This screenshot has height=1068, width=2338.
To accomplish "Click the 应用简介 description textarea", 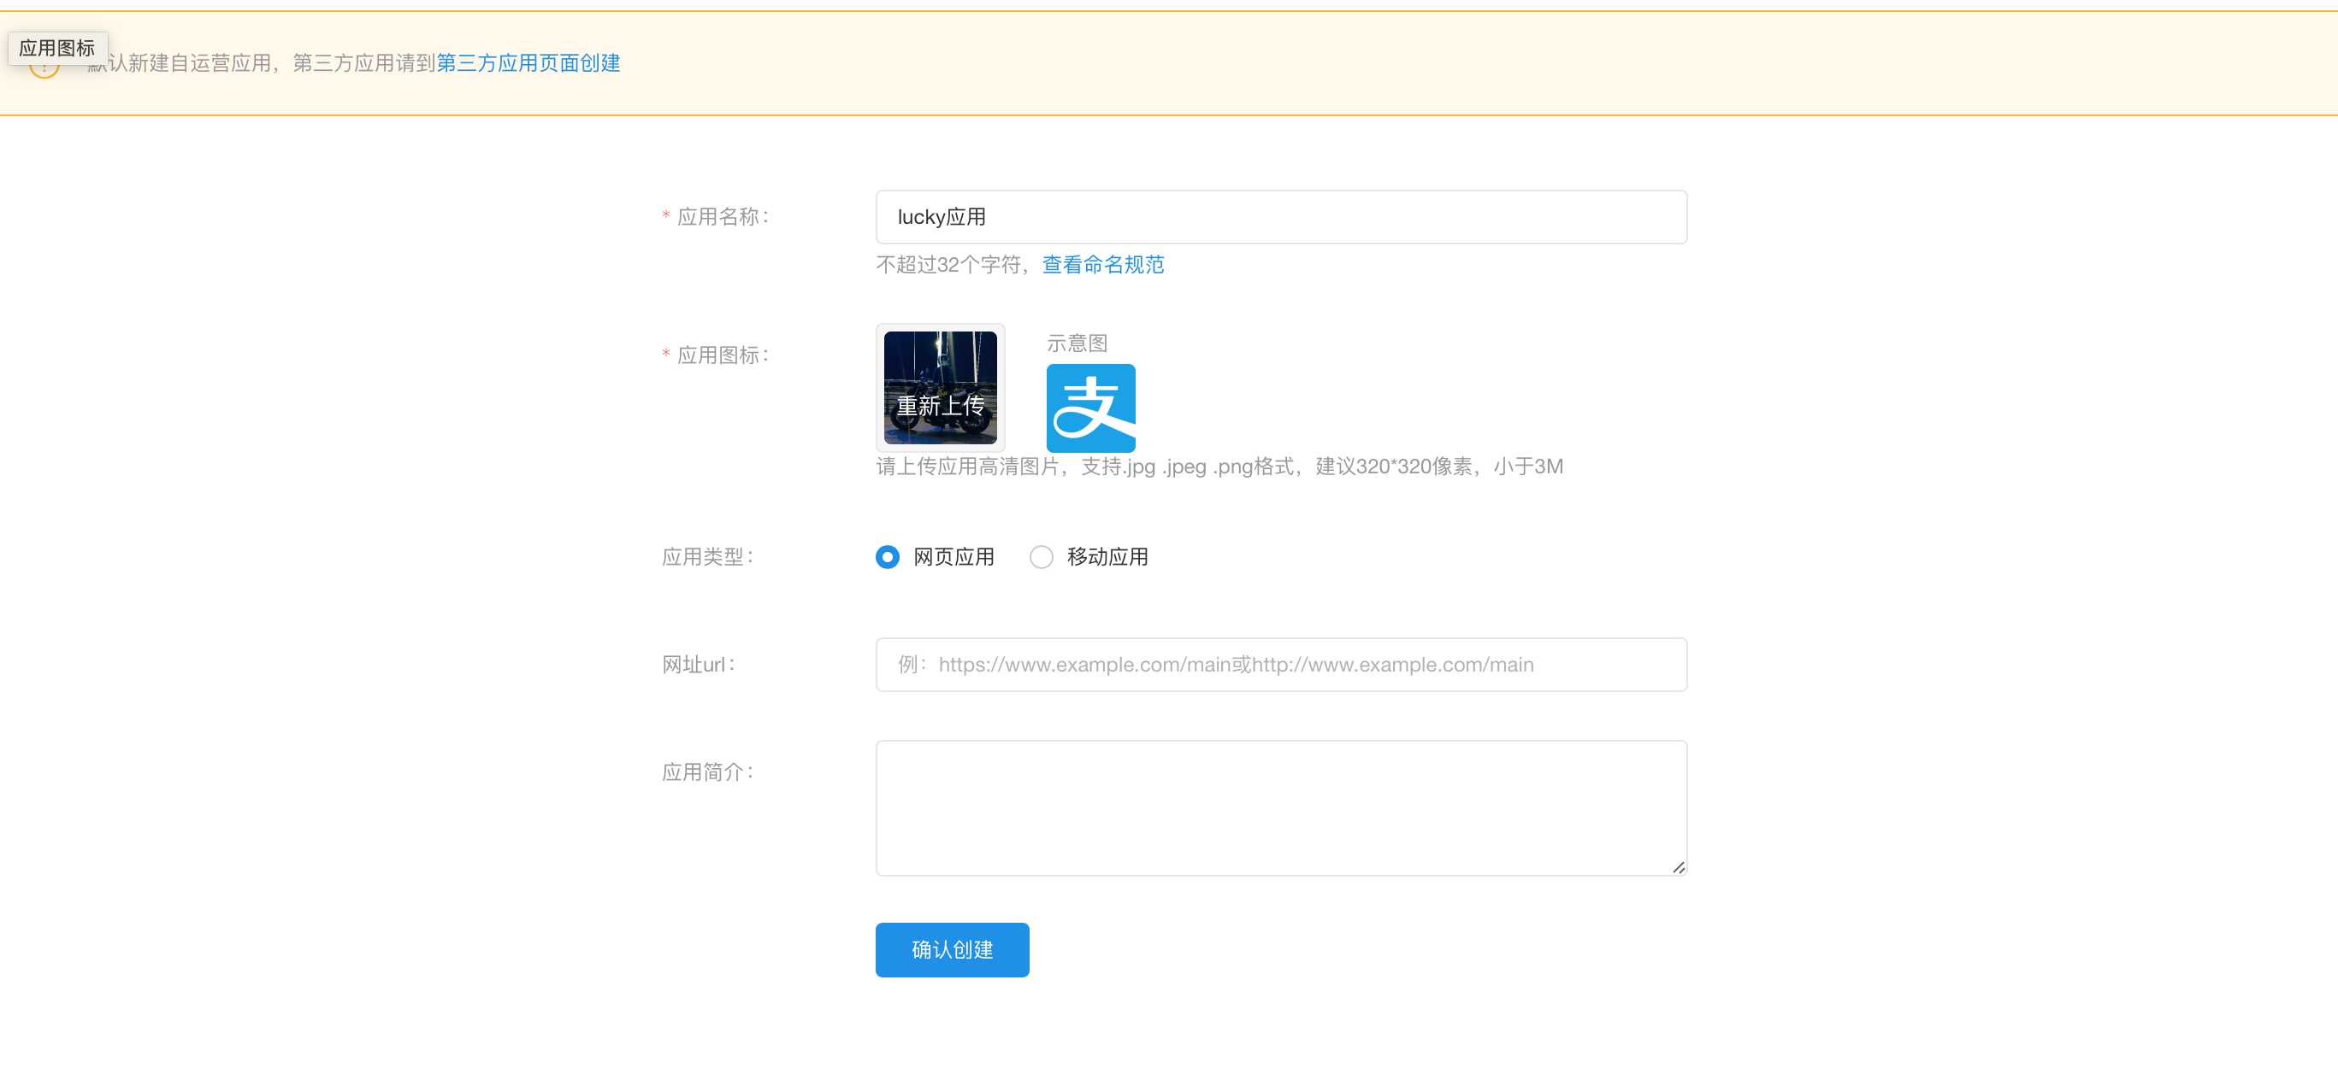I will click(1279, 807).
